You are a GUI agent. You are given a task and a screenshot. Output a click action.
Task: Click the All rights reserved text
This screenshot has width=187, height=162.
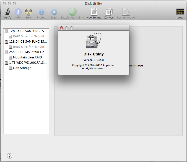(x=94, y=68)
